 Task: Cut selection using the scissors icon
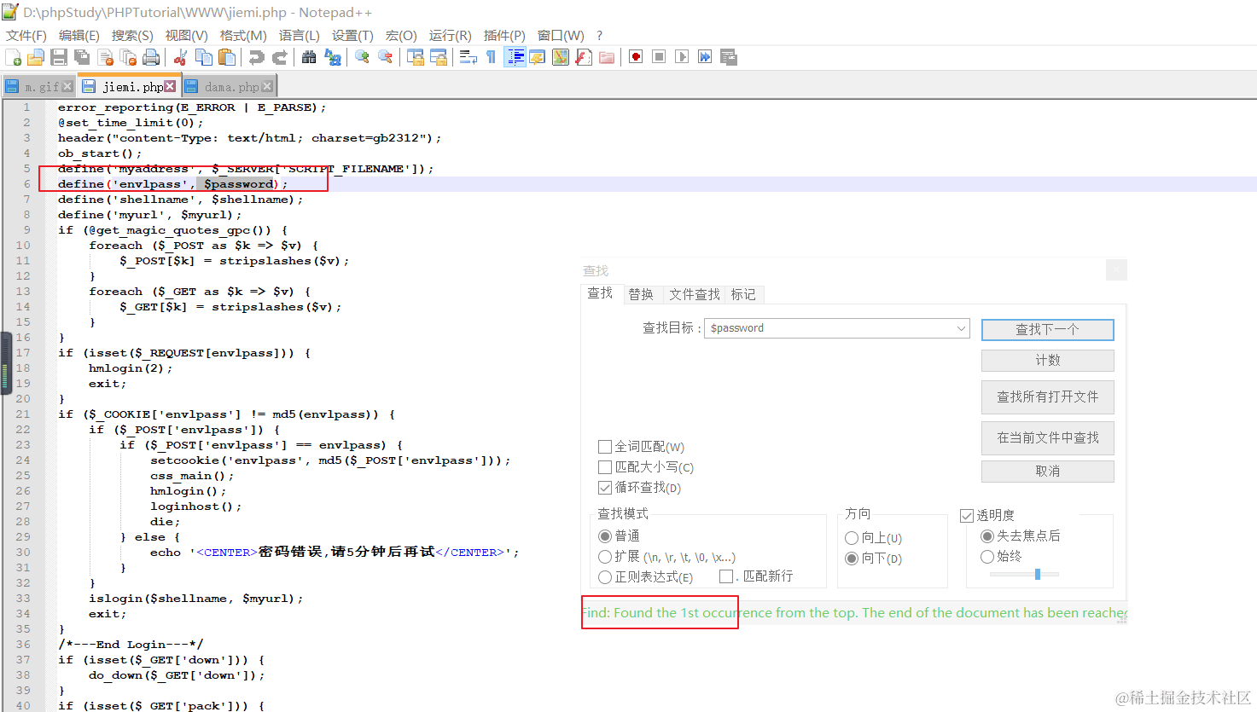(180, 57)
